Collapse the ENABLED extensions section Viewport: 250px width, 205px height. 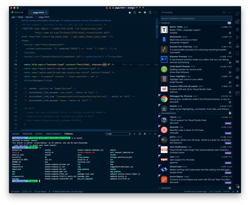(x=195, y=23)
